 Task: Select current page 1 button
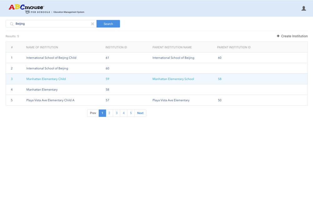tap(102, 113)
